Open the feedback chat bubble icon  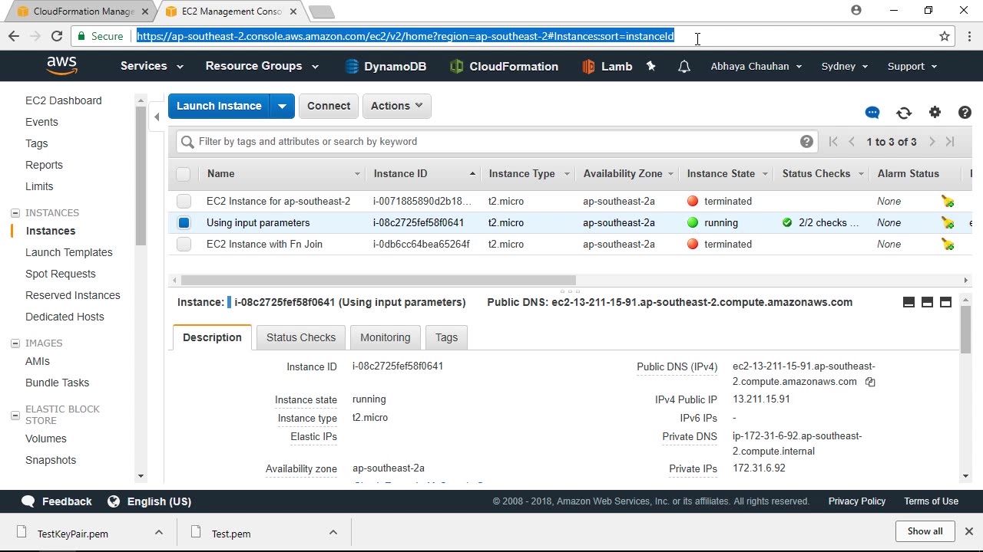point(872,113)
